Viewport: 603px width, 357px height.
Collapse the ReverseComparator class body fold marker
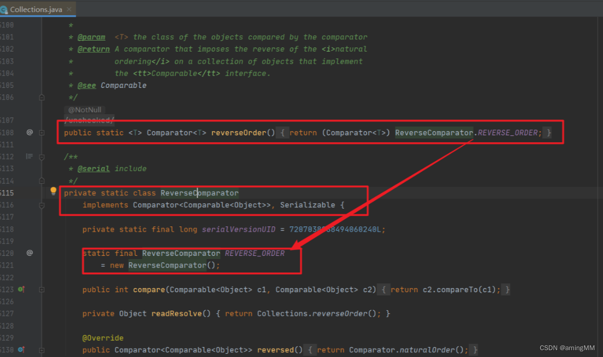42,206
